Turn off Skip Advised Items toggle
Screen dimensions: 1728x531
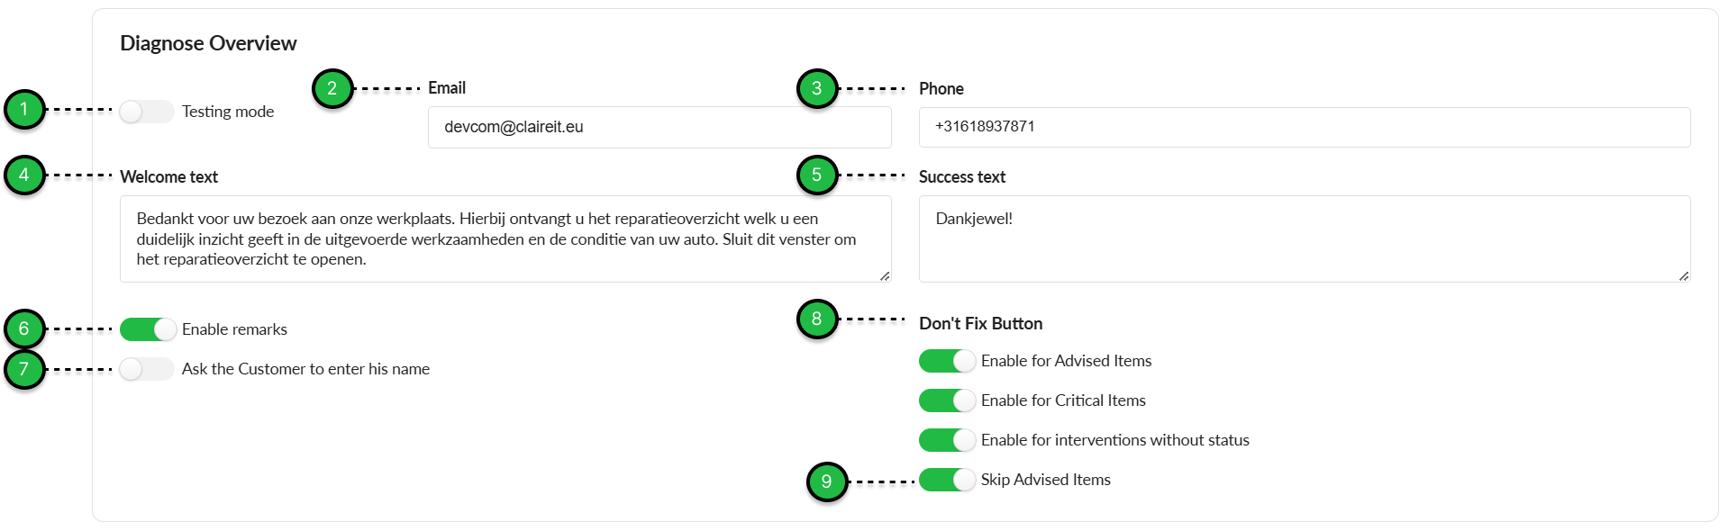(947, 480)
